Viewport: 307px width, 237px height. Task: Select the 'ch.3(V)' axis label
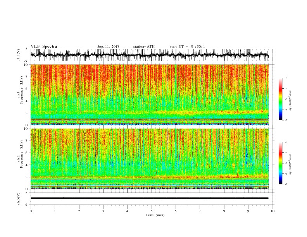19,199
